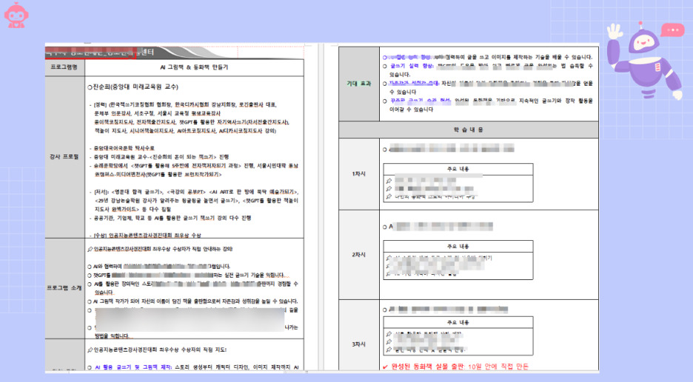Select the circle bullet under the 2차시 row
Viewport: 693px width, 382px height.
384,227
